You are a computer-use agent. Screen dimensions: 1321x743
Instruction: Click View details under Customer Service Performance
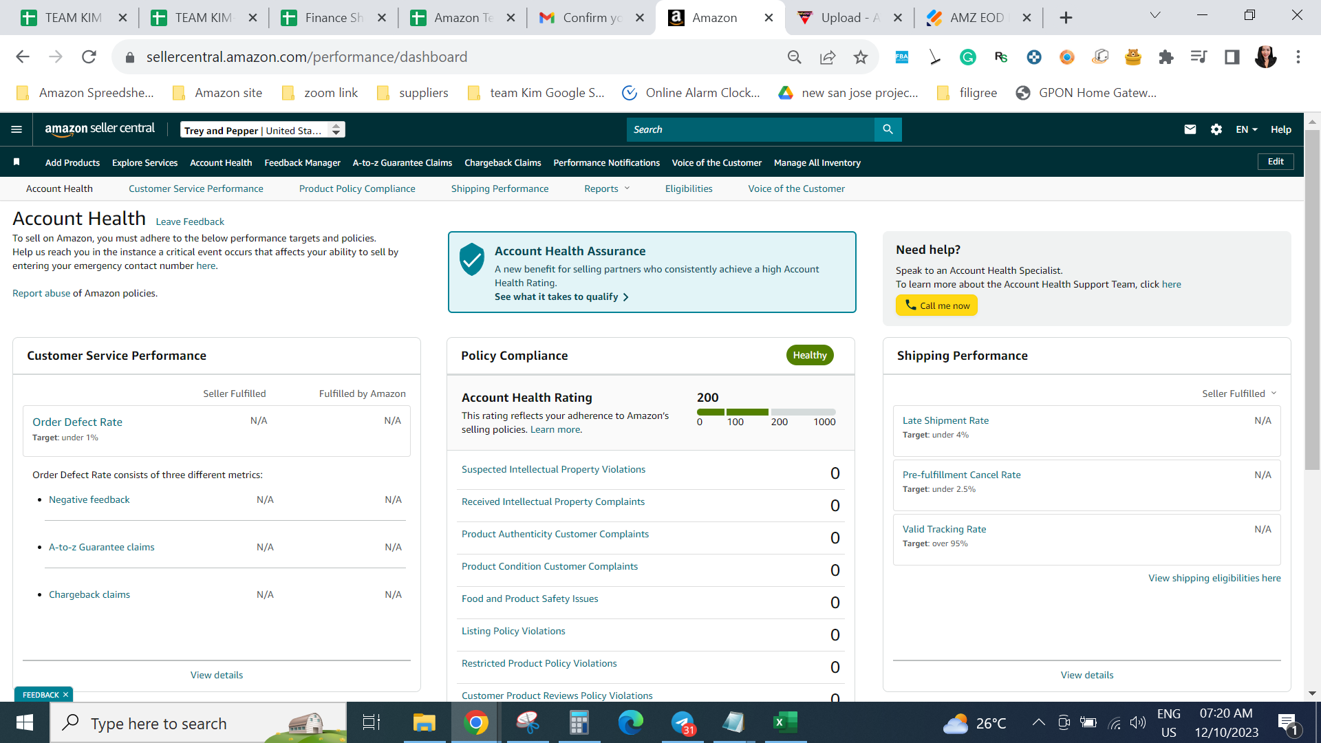coord(217,675)
